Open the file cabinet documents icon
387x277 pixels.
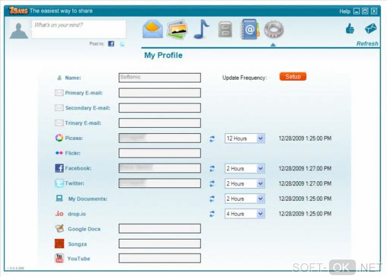[x=225, y=30]
